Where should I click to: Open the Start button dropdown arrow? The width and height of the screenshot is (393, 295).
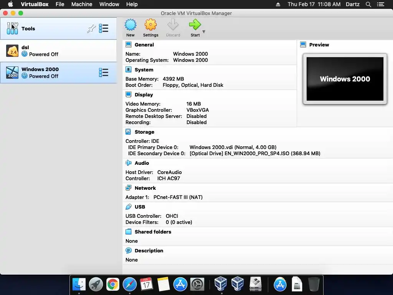pos(204,31)
